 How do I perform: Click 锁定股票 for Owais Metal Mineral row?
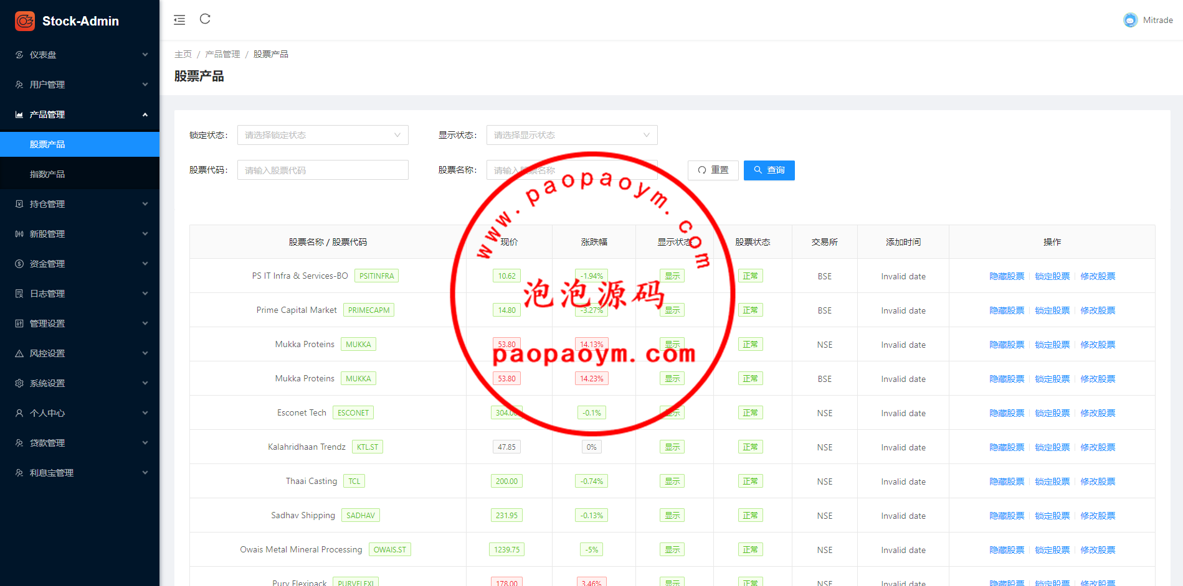coord(1052,550)
